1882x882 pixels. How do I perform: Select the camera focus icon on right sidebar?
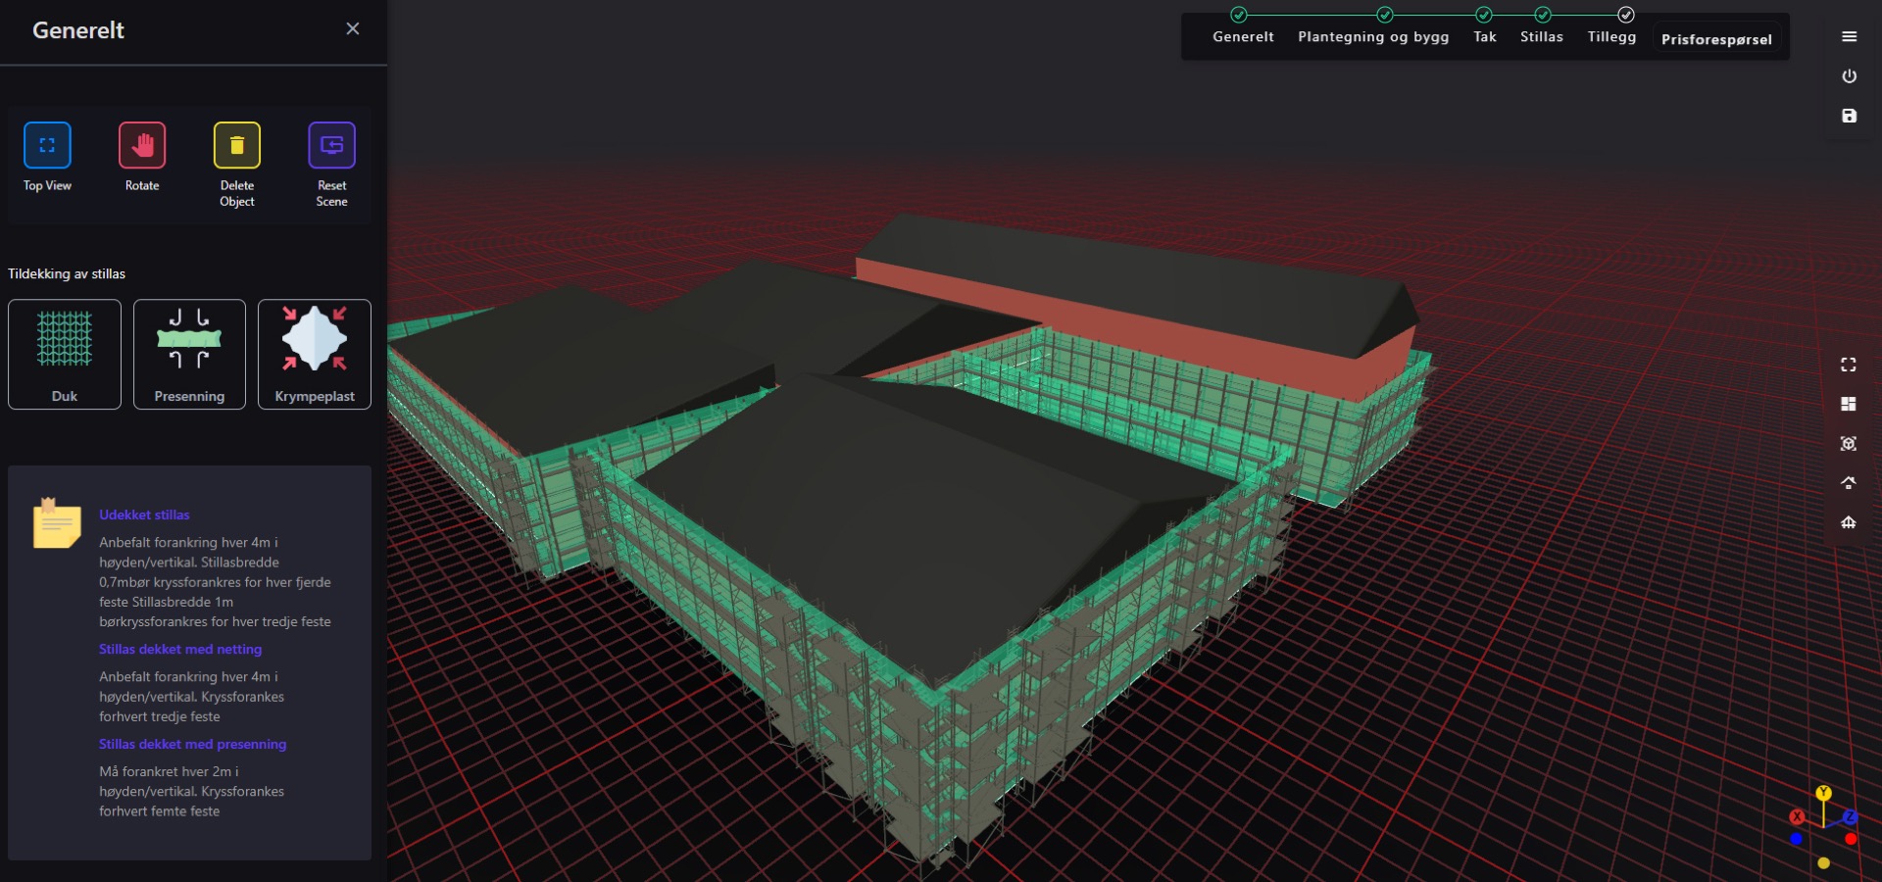[x=1850, y=443]
